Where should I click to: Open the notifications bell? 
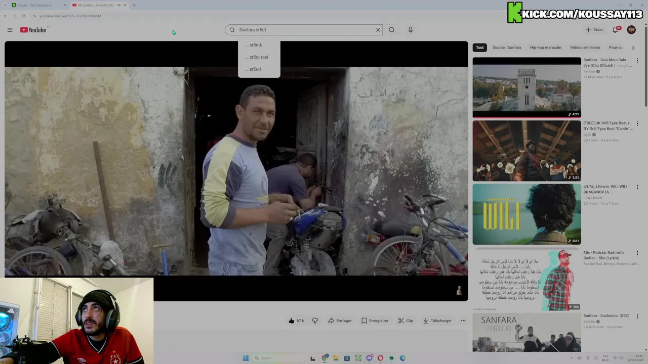pos(616,30)
